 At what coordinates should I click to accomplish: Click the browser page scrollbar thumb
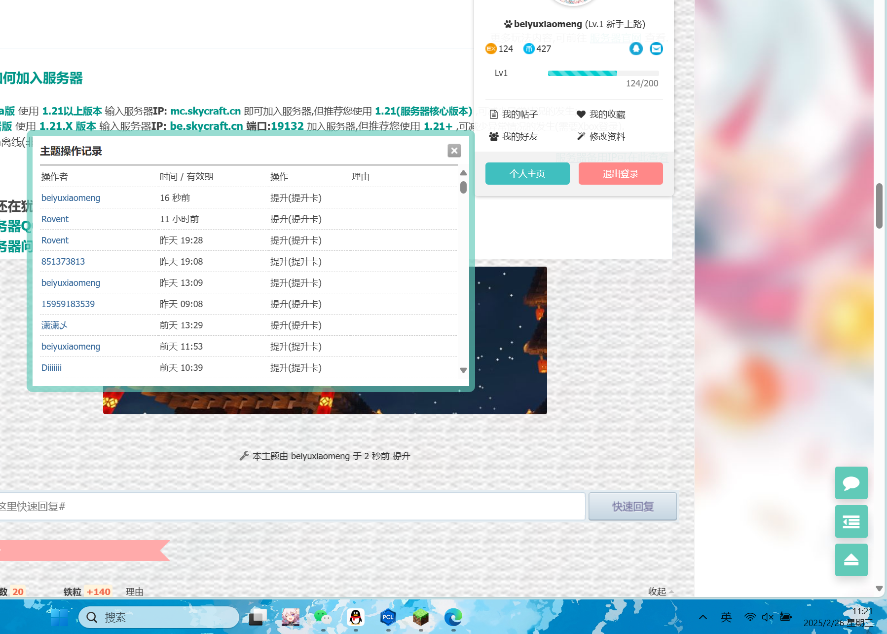879,206
